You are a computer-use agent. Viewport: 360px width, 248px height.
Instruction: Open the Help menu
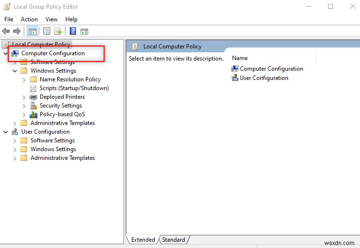click(71, 19)
